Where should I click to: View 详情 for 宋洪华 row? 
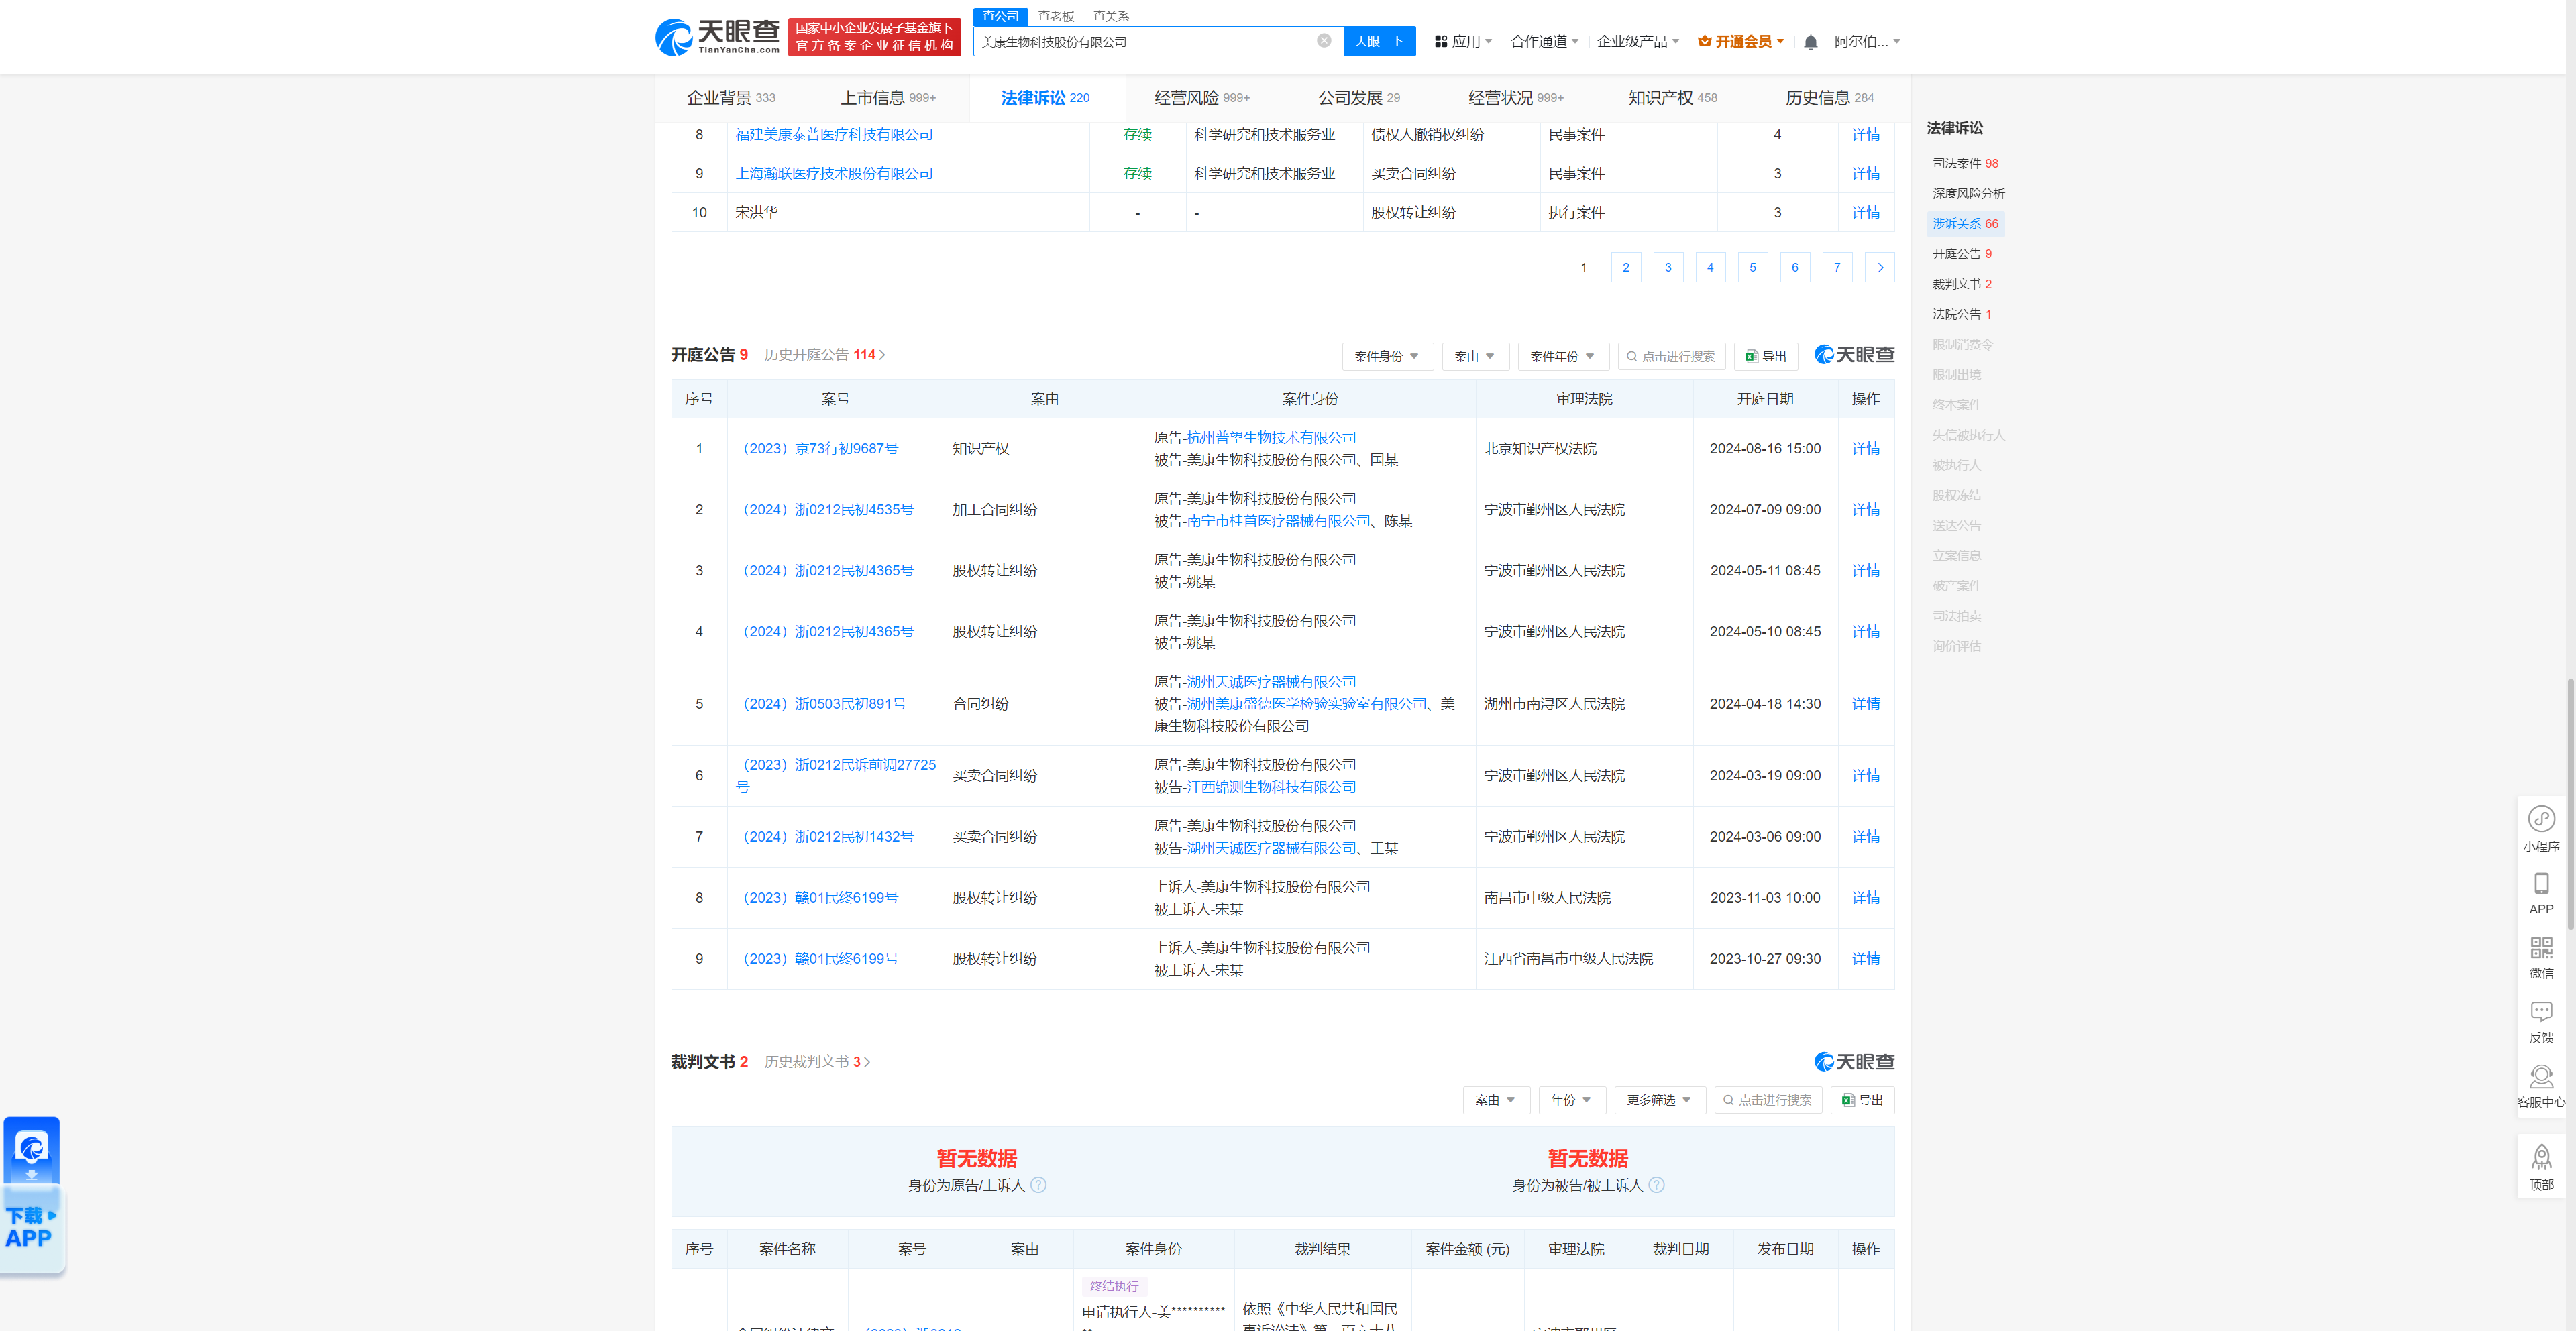[1865, 213]
